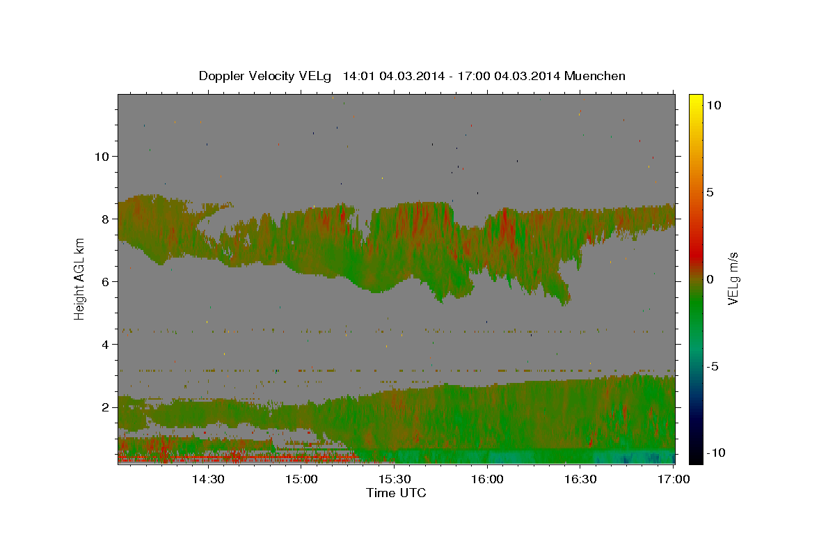Click the colorbar value -10
Viewport: 835px width, 557px height.
tap(715, 453)
